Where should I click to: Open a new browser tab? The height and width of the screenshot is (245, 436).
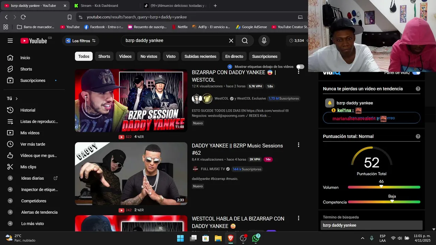tap(215, 6)
